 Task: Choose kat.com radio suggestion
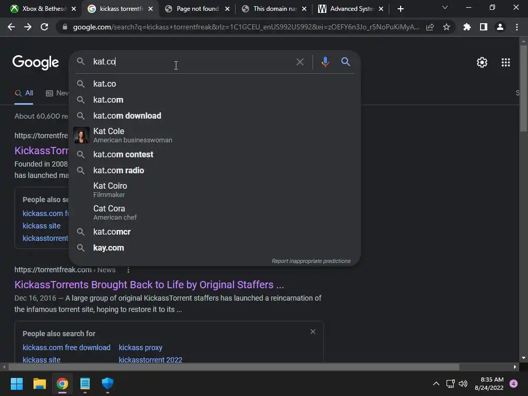pos(214,170)
